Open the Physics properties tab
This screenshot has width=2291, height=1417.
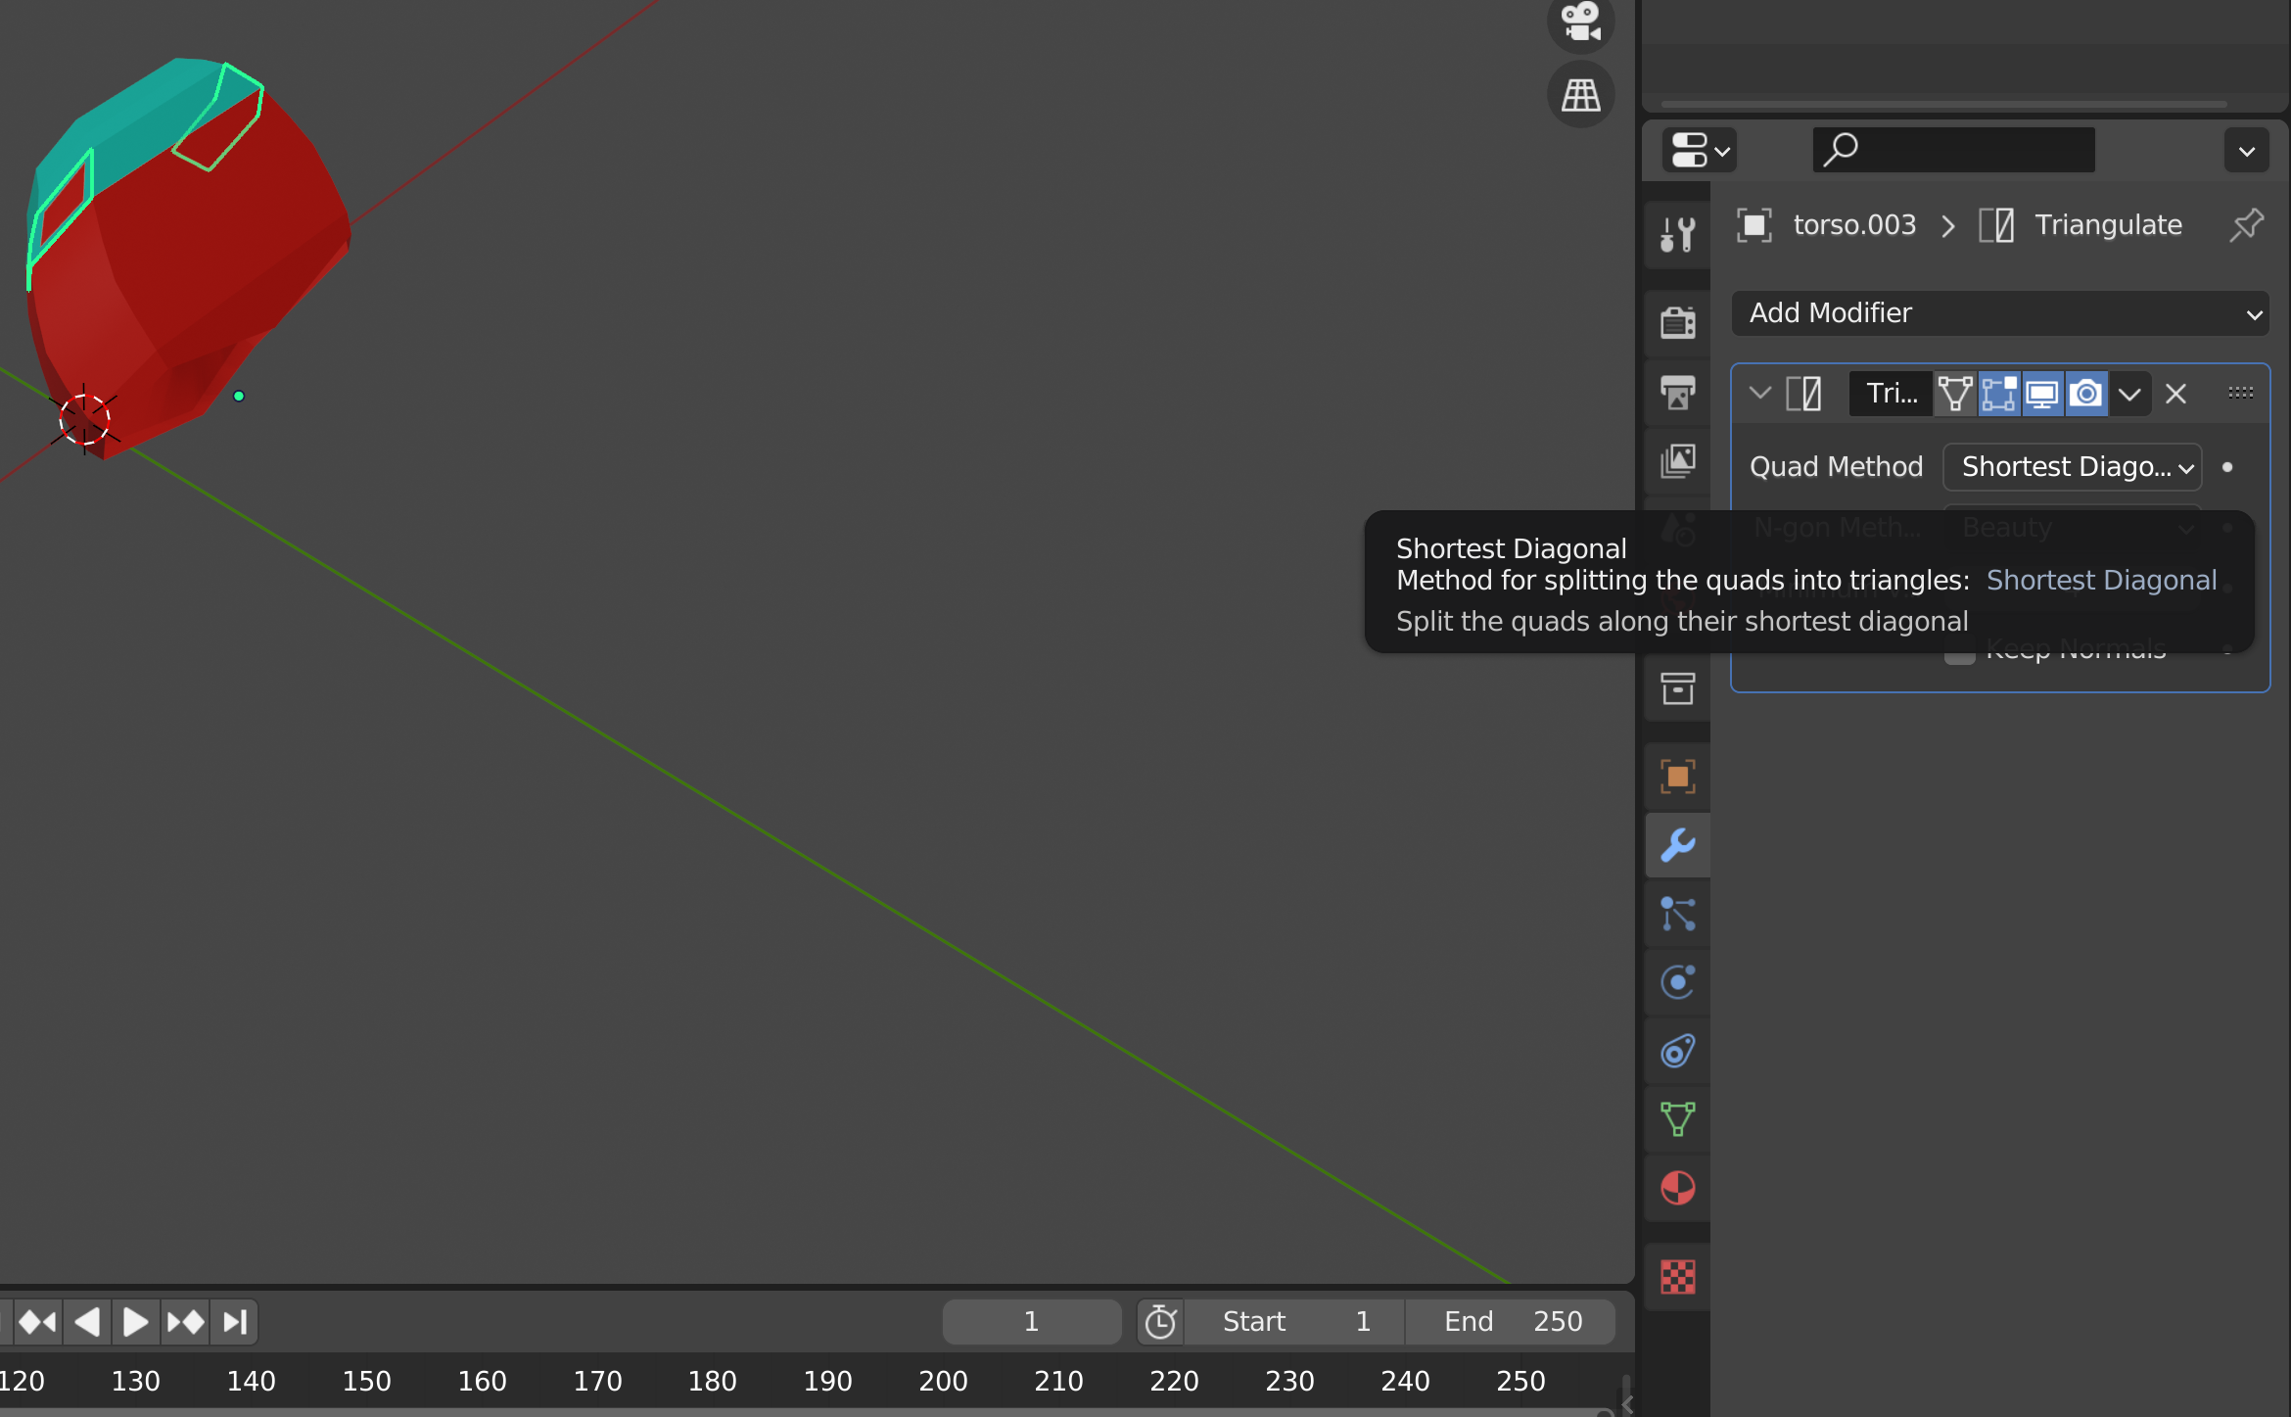click(1678, 982)
